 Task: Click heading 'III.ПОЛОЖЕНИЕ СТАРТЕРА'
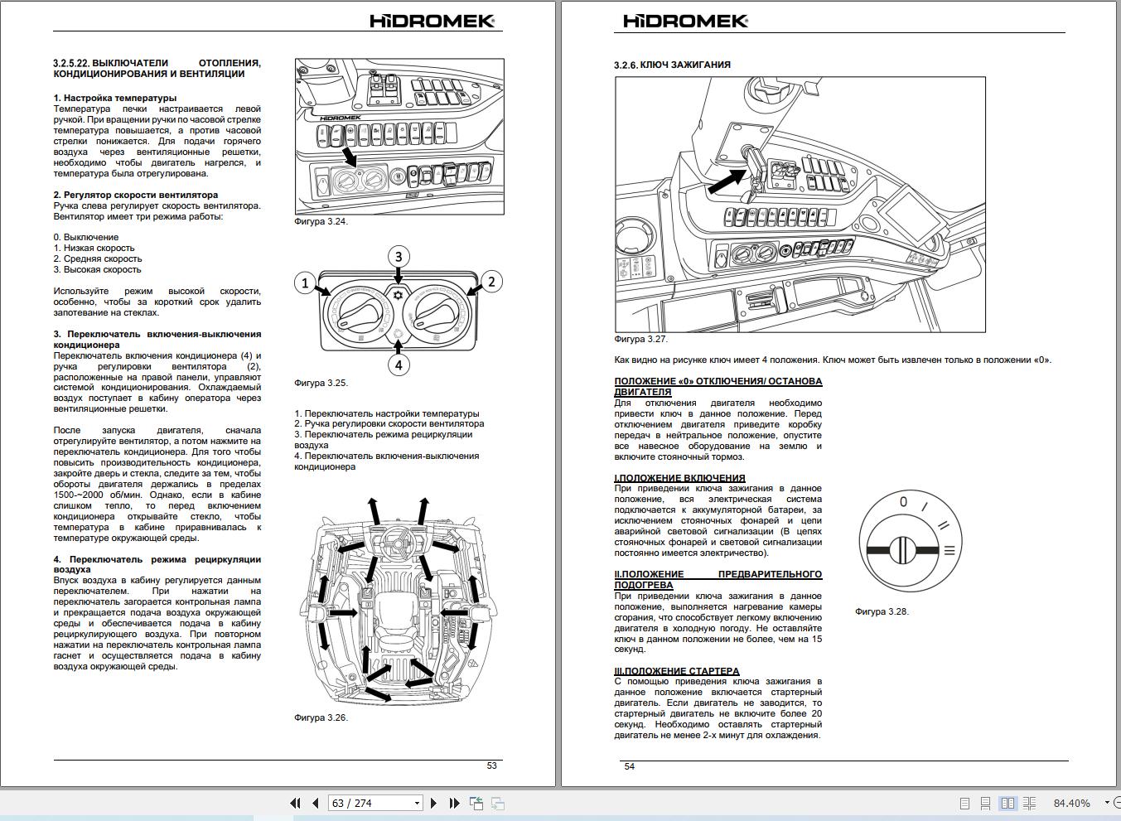click(677, 671)
